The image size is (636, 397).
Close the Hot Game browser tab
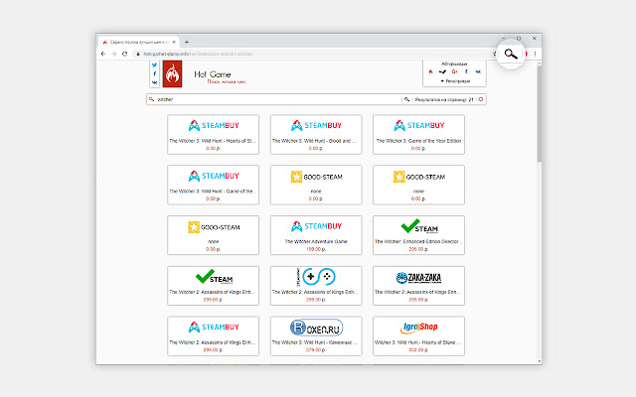(174, 42)
